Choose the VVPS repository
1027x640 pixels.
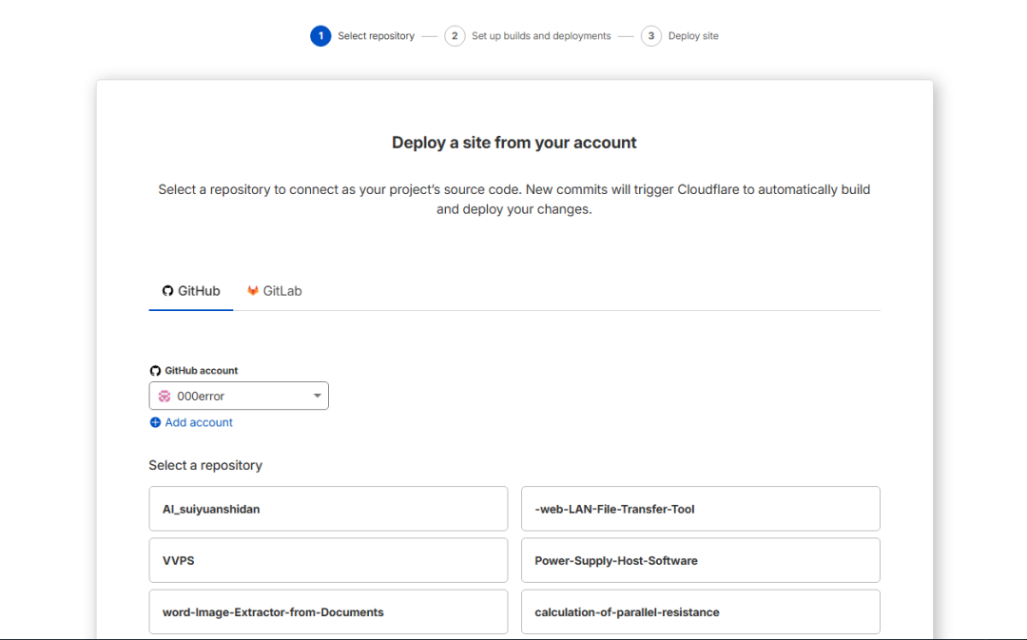[x=328, y=560]
